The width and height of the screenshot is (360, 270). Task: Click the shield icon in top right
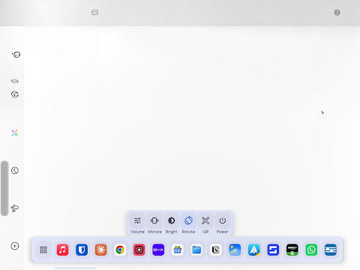[337, 13]
